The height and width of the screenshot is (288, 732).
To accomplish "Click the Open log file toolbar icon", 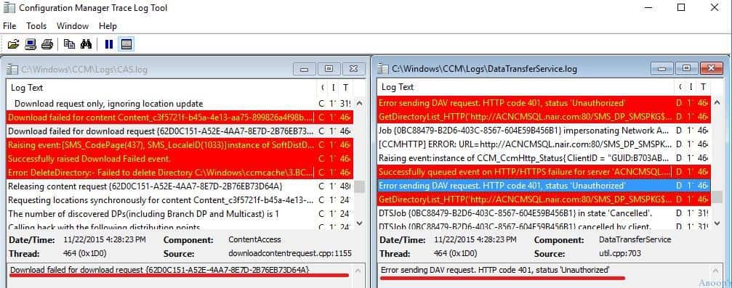I will coord(14,44).
